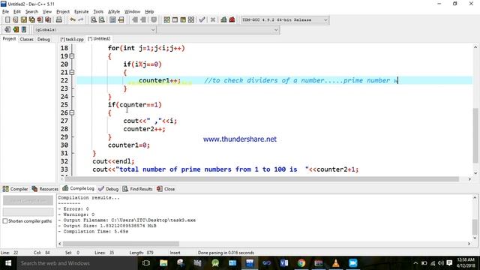Click the Toggle Bookmarks second-row icon
Image resolution: width=480 pixels, height=270 pixels.
16,30
